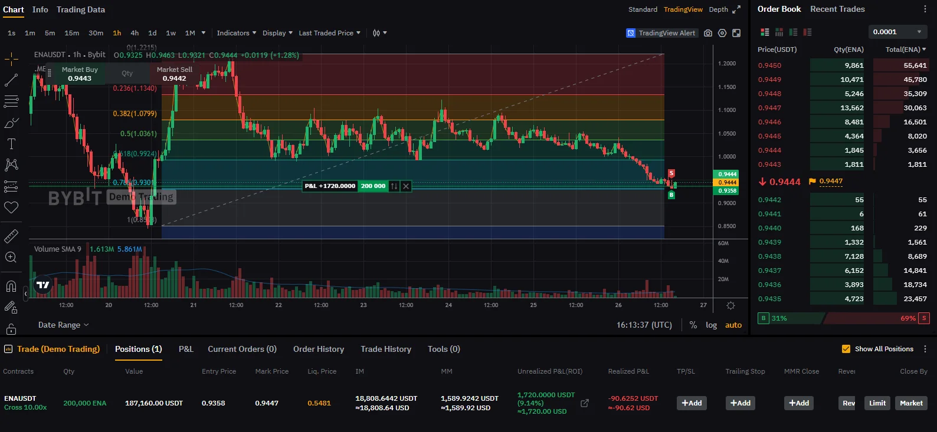The image size is (937, 432).
Task: Select the trend line drawing tool
Action: (x=11, y=80)
